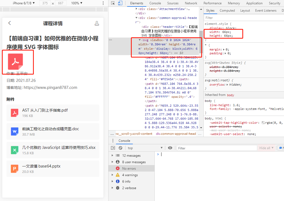Screen dimensions: 284x201
Task: Switch to the Elements tab
Action: [x=137, y=3]
